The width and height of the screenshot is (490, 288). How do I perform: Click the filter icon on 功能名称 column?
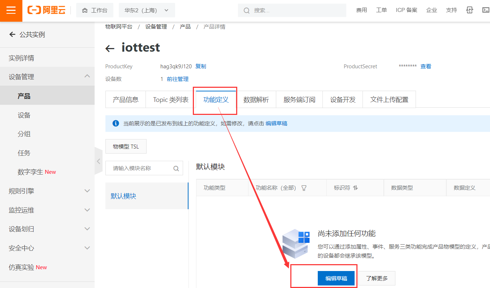304,188
